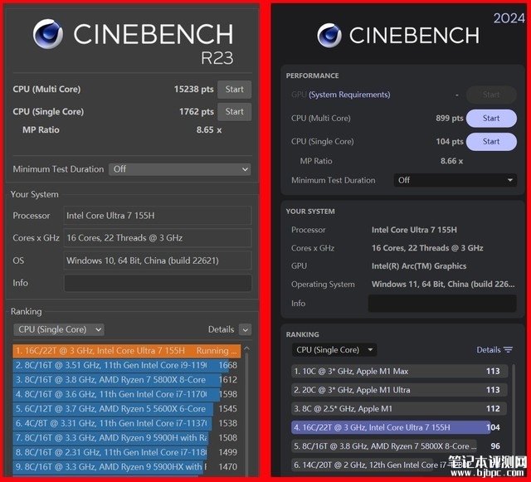
Task: Click the 2024 single core score 104 pts
Action: coord(450,142)
